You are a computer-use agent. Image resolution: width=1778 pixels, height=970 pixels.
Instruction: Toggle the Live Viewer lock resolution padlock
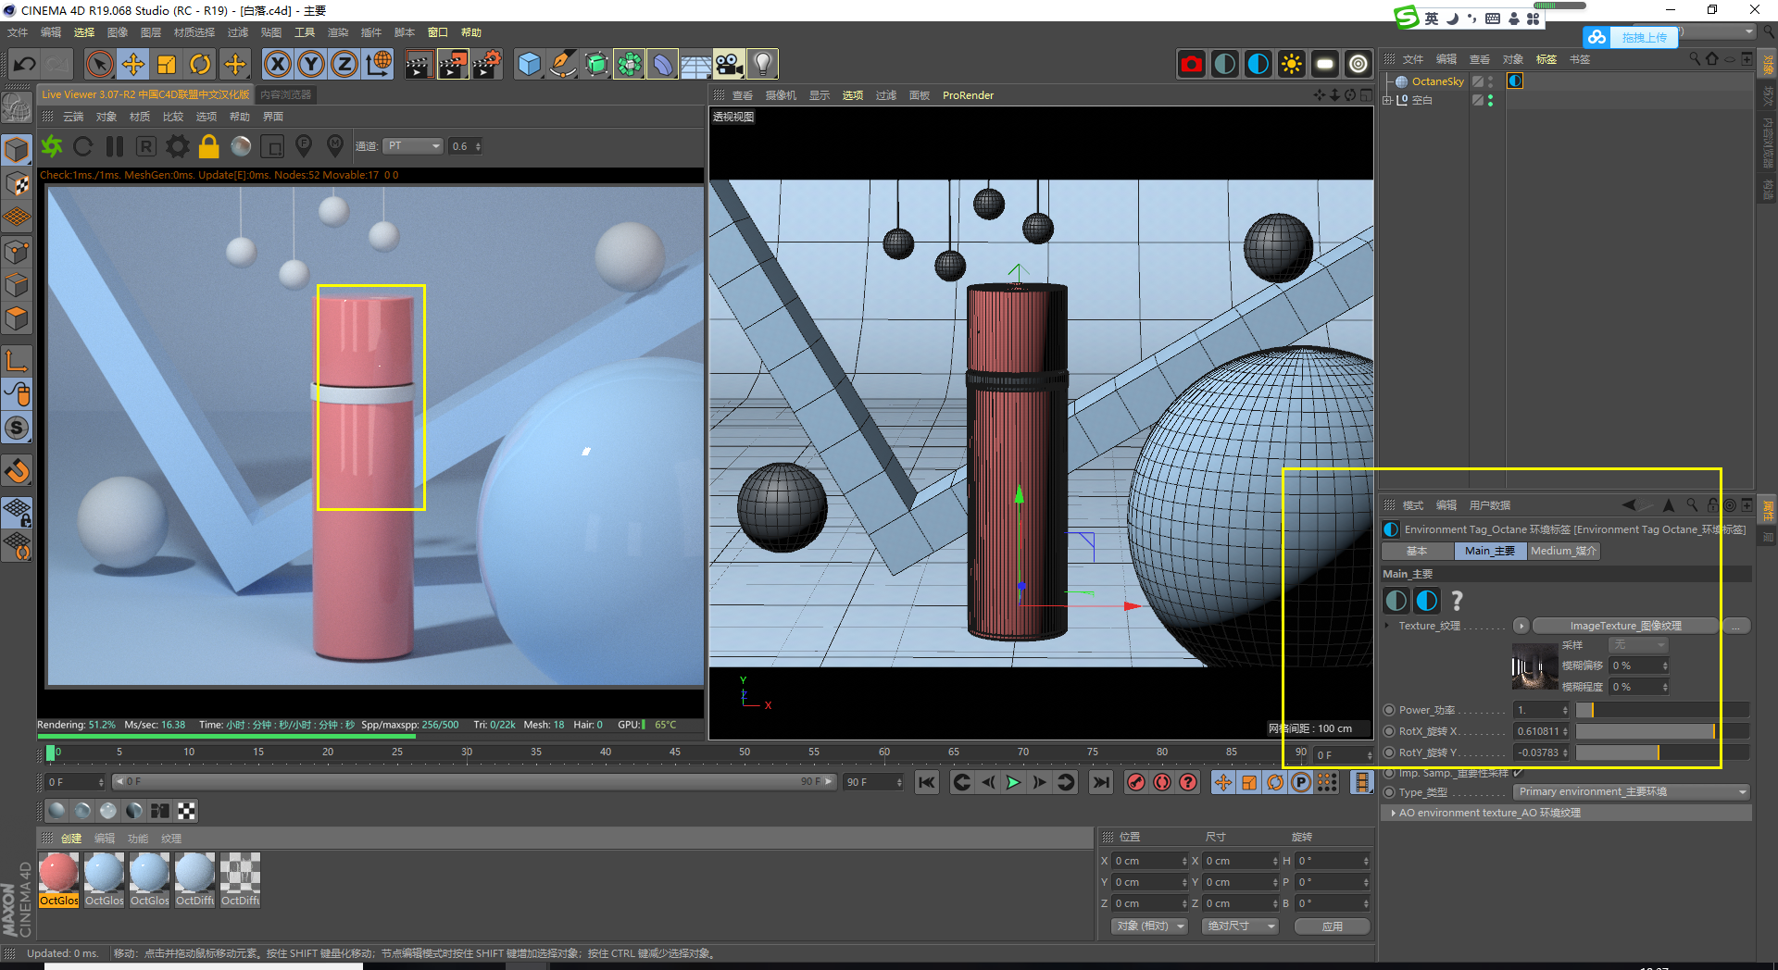209,146
